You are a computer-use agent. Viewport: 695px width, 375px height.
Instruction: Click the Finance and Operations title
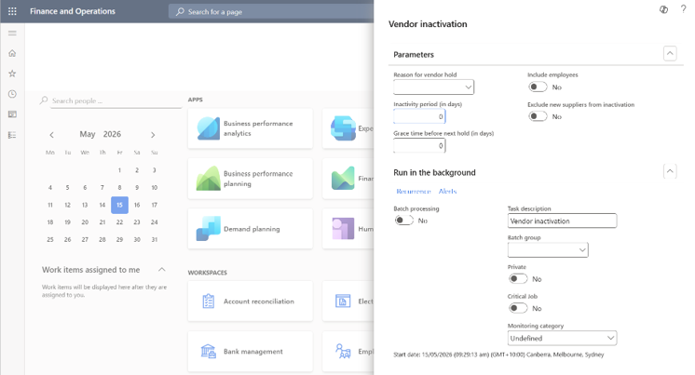click(x=73, y=11)
